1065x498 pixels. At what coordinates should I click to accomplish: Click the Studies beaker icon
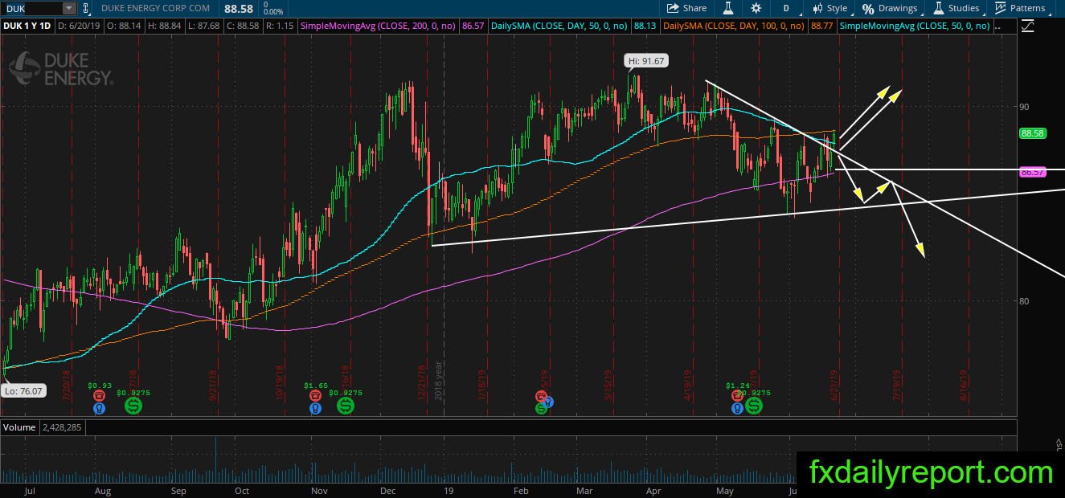(x=938, y=8)
